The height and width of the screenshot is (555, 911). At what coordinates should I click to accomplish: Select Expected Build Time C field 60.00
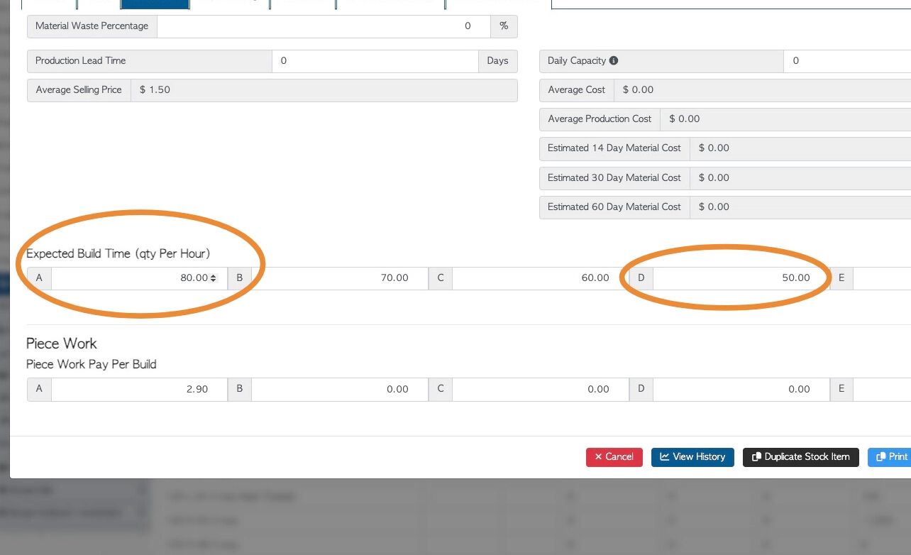click(541, 278)
